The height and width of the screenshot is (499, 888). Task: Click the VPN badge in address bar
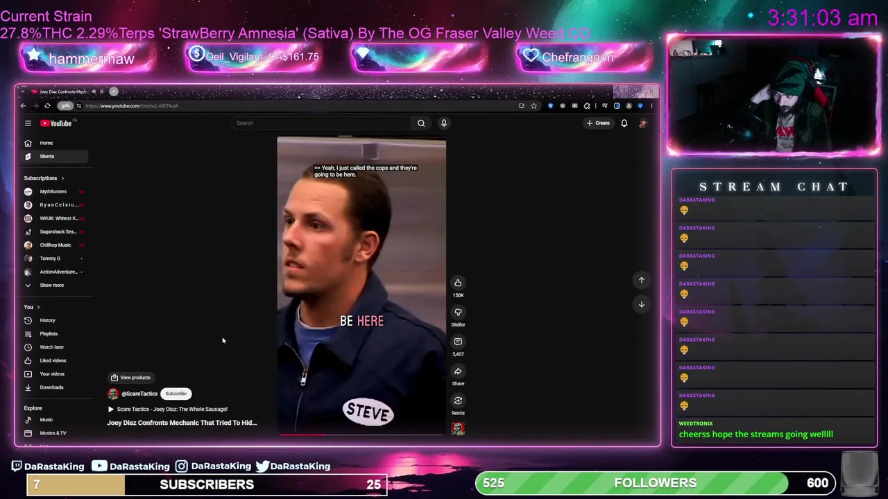(65, 106)
